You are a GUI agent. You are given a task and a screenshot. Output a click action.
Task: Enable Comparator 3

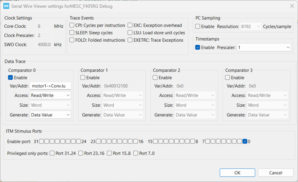tap(227, 78)
